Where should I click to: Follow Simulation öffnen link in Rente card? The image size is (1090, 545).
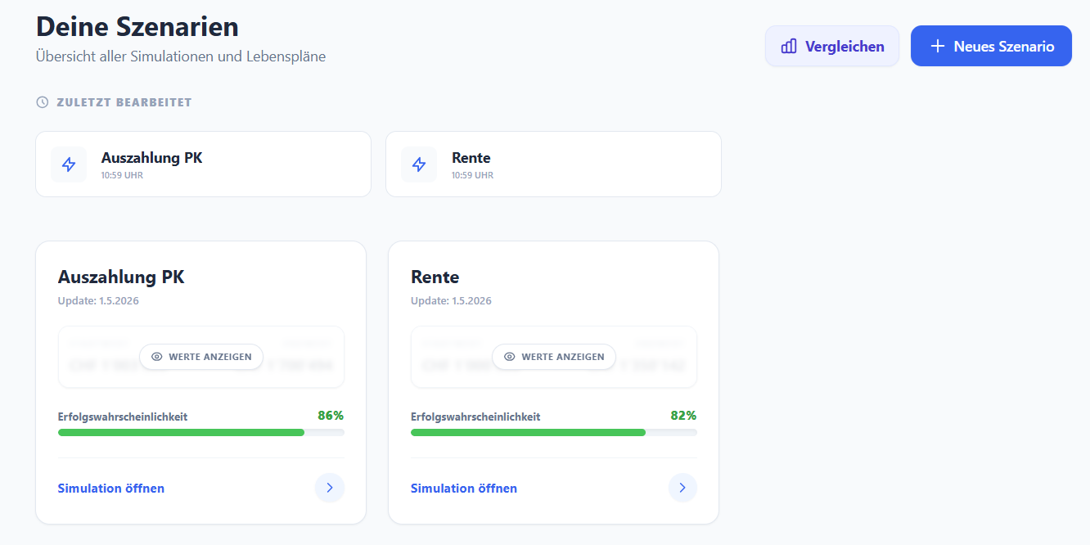(x=464, y=489)
